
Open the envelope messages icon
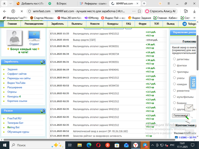tap(189, 108)
